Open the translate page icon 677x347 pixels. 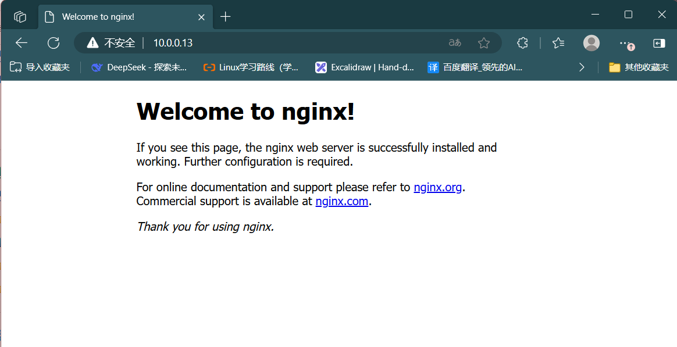pyautogui.click(x=455, y=43)
